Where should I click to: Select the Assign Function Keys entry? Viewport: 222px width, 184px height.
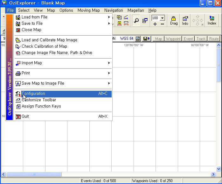coord(63,106)
